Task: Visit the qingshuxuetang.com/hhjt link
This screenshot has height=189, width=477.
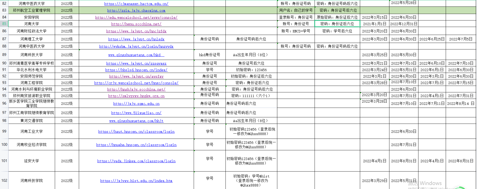Action: [x=136, y=121]
